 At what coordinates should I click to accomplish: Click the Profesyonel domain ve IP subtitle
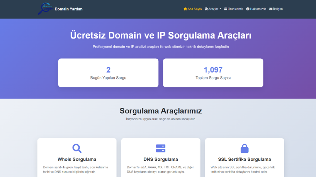coord(161,46)
